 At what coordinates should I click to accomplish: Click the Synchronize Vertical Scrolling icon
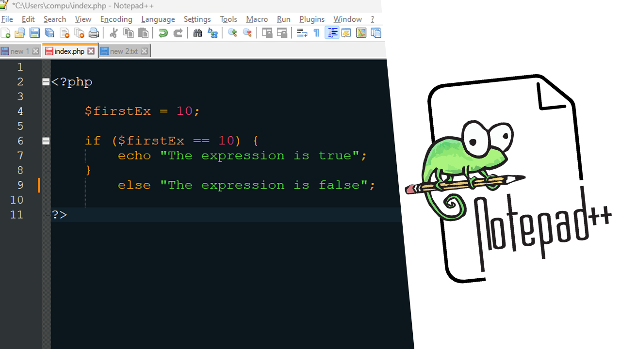pyautogui.click(x=267, y=33)
